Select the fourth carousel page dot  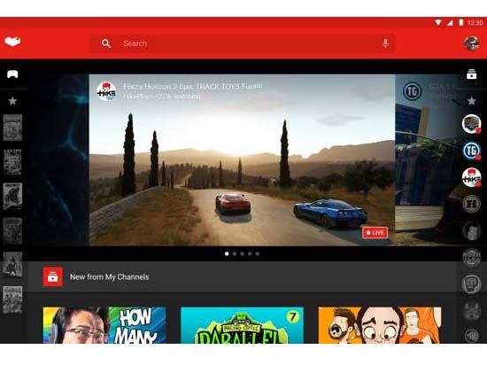tap(250, 253)
